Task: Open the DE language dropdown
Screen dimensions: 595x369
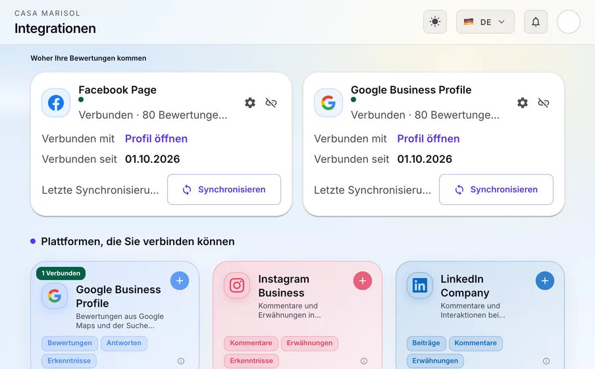Action: click(485, 22)
